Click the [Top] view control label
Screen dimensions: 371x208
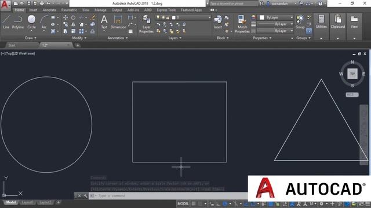pos(10,54)
